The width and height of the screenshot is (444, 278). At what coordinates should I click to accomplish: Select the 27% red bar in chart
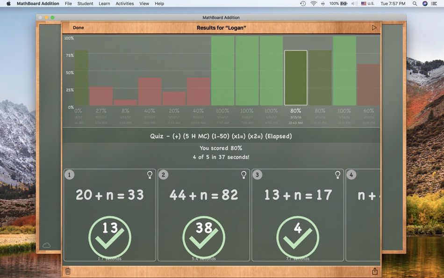[101, 96]
